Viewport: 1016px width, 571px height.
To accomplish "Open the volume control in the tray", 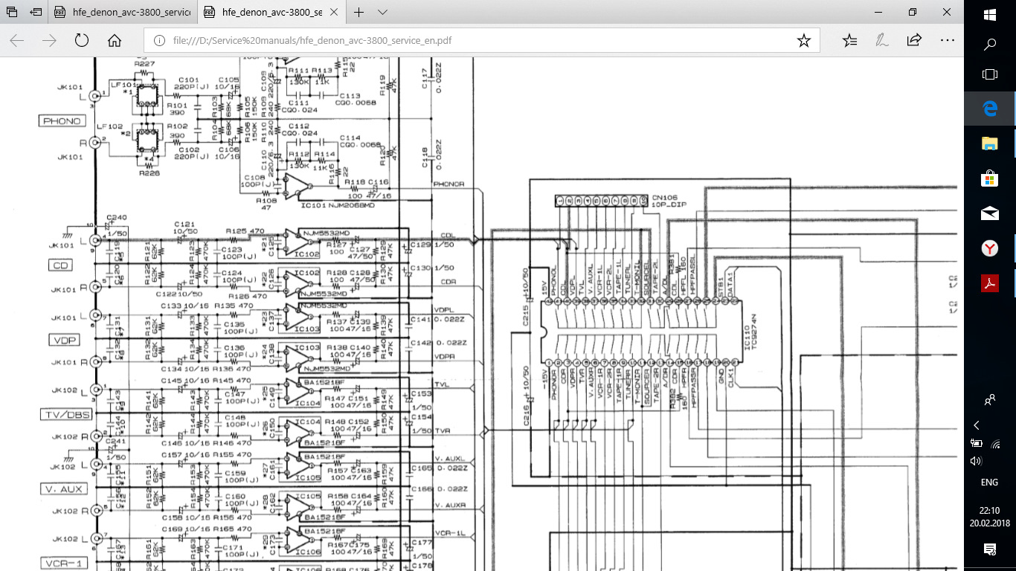I will tap(977, 461).
